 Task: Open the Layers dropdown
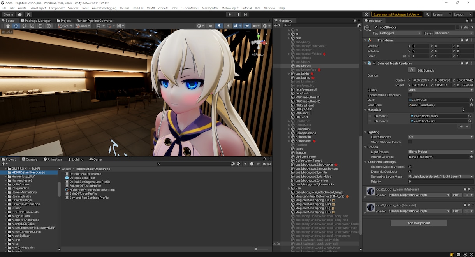[x=441, y=14]
